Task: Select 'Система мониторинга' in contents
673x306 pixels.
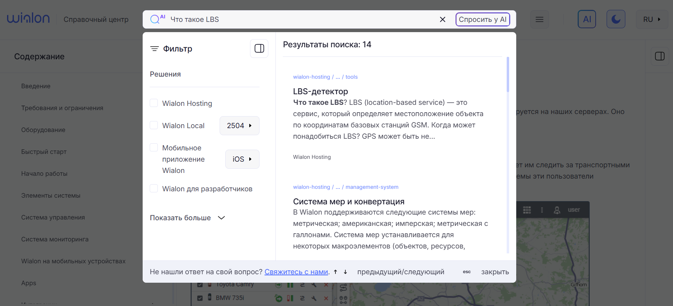Action: [55, 239]
